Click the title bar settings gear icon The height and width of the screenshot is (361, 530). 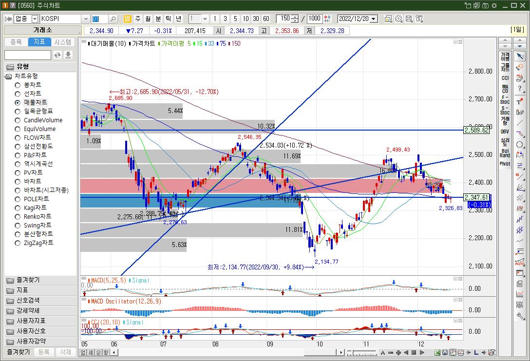tap(494, 5)
